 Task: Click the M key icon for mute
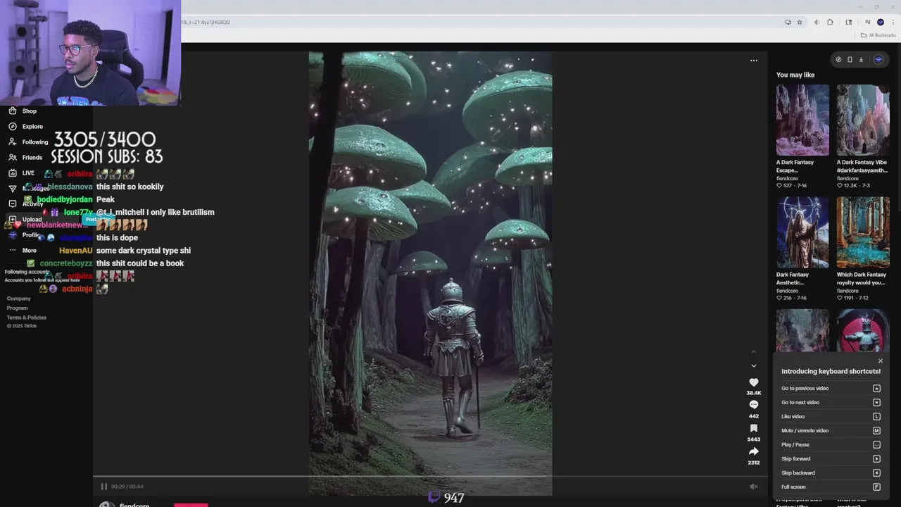pyautogui.click(x=876, y=430)
